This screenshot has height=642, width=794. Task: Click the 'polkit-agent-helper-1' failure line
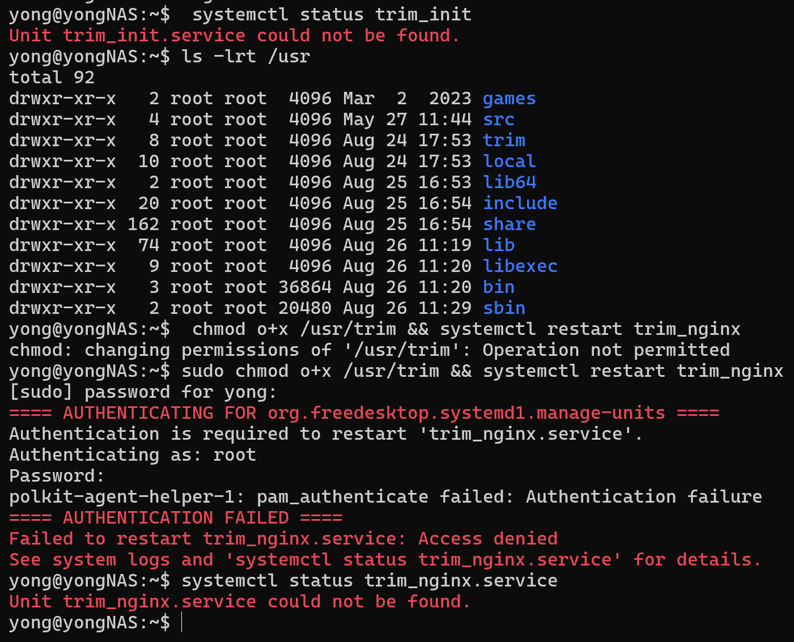[385, 497]
